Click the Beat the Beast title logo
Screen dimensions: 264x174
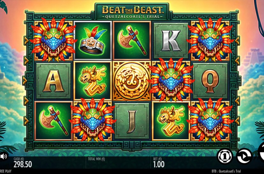(x=133, y=12)
